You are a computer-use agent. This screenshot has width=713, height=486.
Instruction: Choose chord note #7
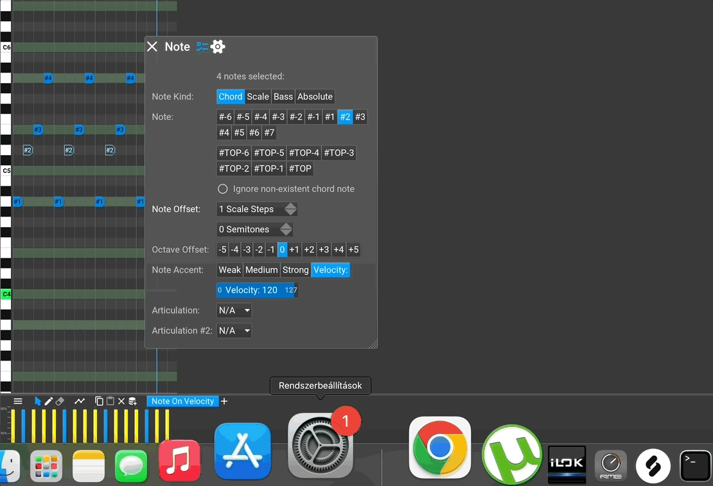point(269,132)
